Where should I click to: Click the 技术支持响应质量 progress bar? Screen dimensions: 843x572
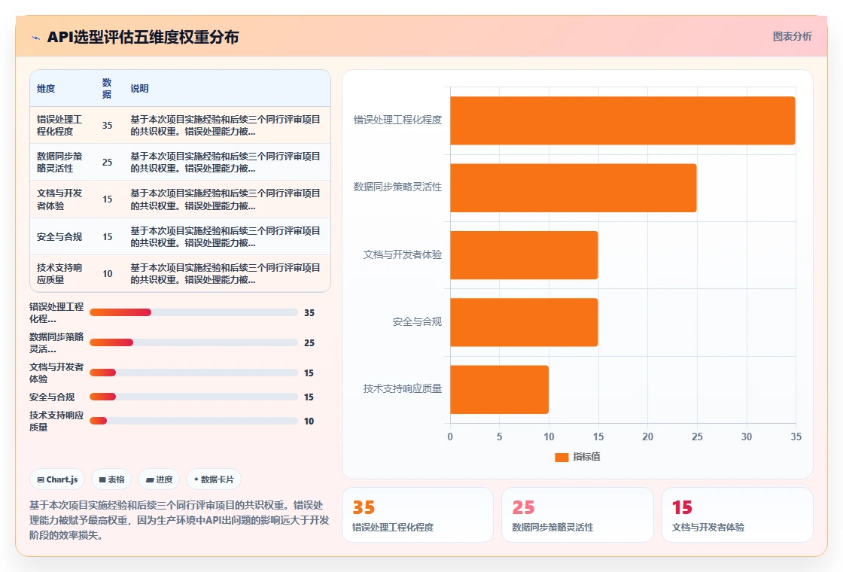tap(193, 421)
